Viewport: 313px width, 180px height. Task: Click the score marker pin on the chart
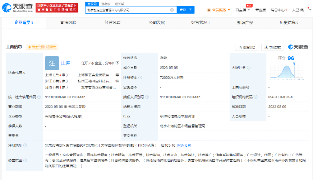click(294, 63)
